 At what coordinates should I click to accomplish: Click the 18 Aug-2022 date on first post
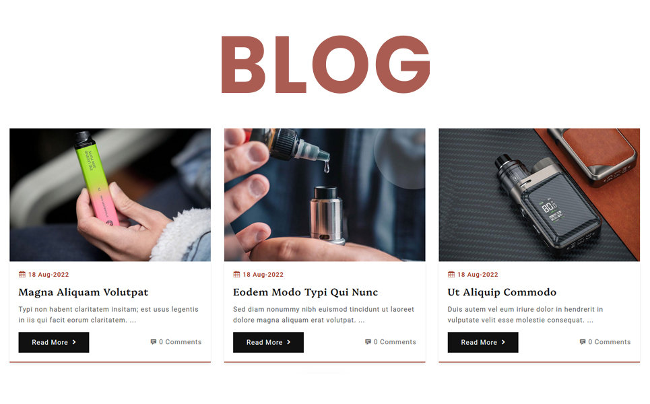pyautogui.click(x=48, y=274)
